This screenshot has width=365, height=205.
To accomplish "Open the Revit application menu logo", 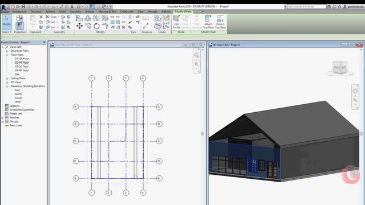I will point(4,7).
